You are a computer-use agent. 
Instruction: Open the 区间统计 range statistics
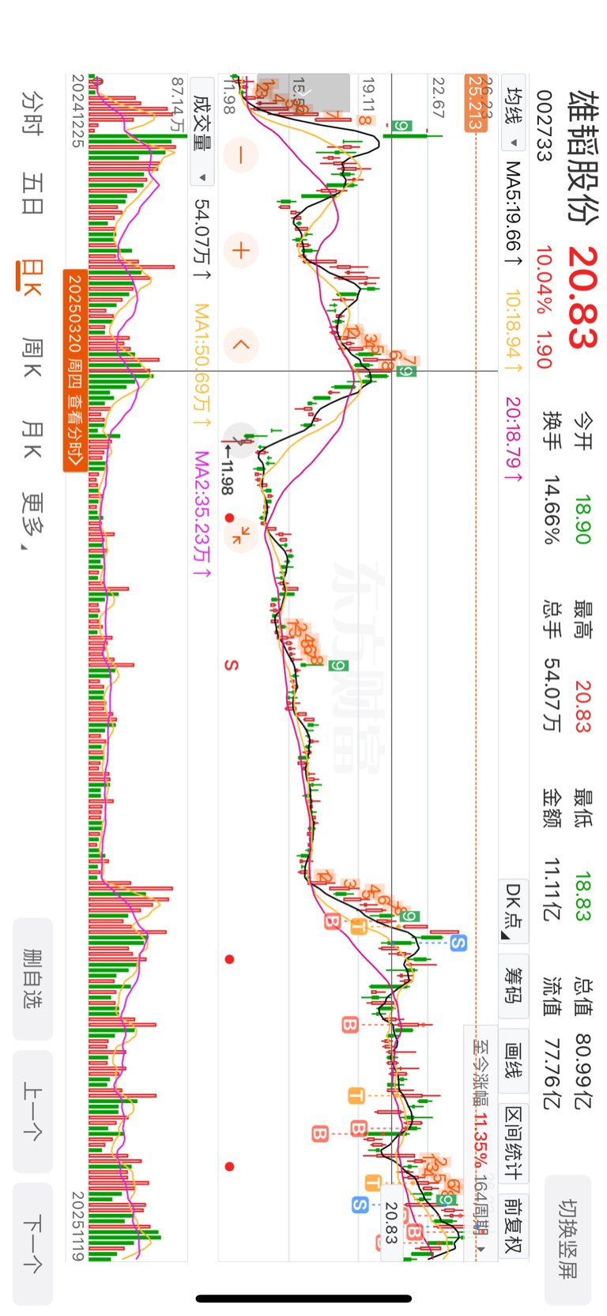click(x=514, y=1143)
